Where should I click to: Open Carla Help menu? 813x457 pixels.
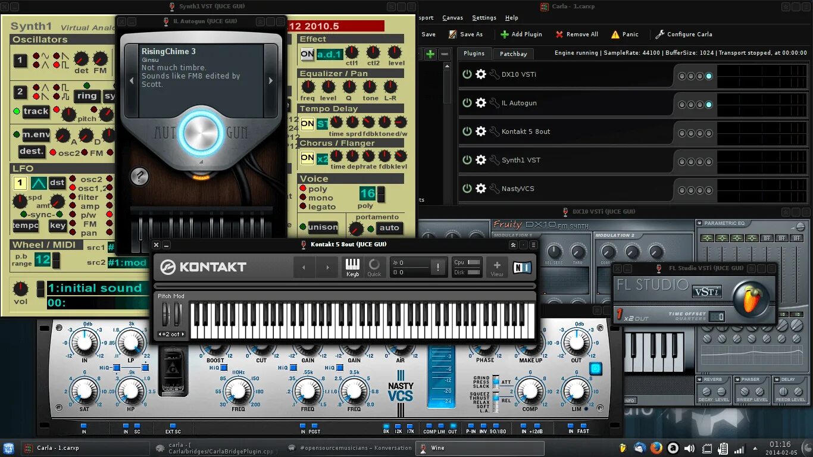pyautogui.click(x=511, y=18)
